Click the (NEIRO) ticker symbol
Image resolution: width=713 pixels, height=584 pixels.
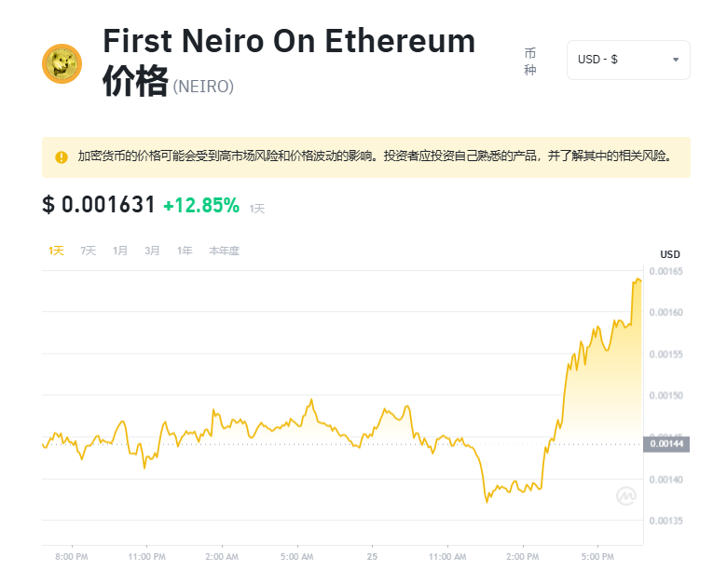(203, 87)
